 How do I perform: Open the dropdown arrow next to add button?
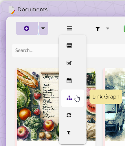pos(43,28)
